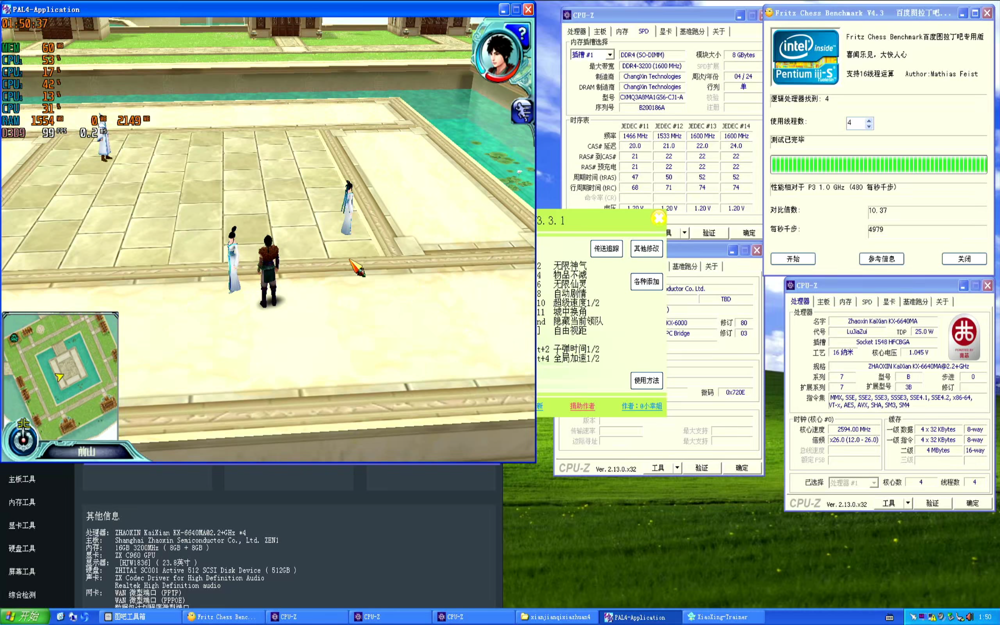The image size is (1000, 625).
Task: Click the question mark help icon in game
Action: point(522,34)
